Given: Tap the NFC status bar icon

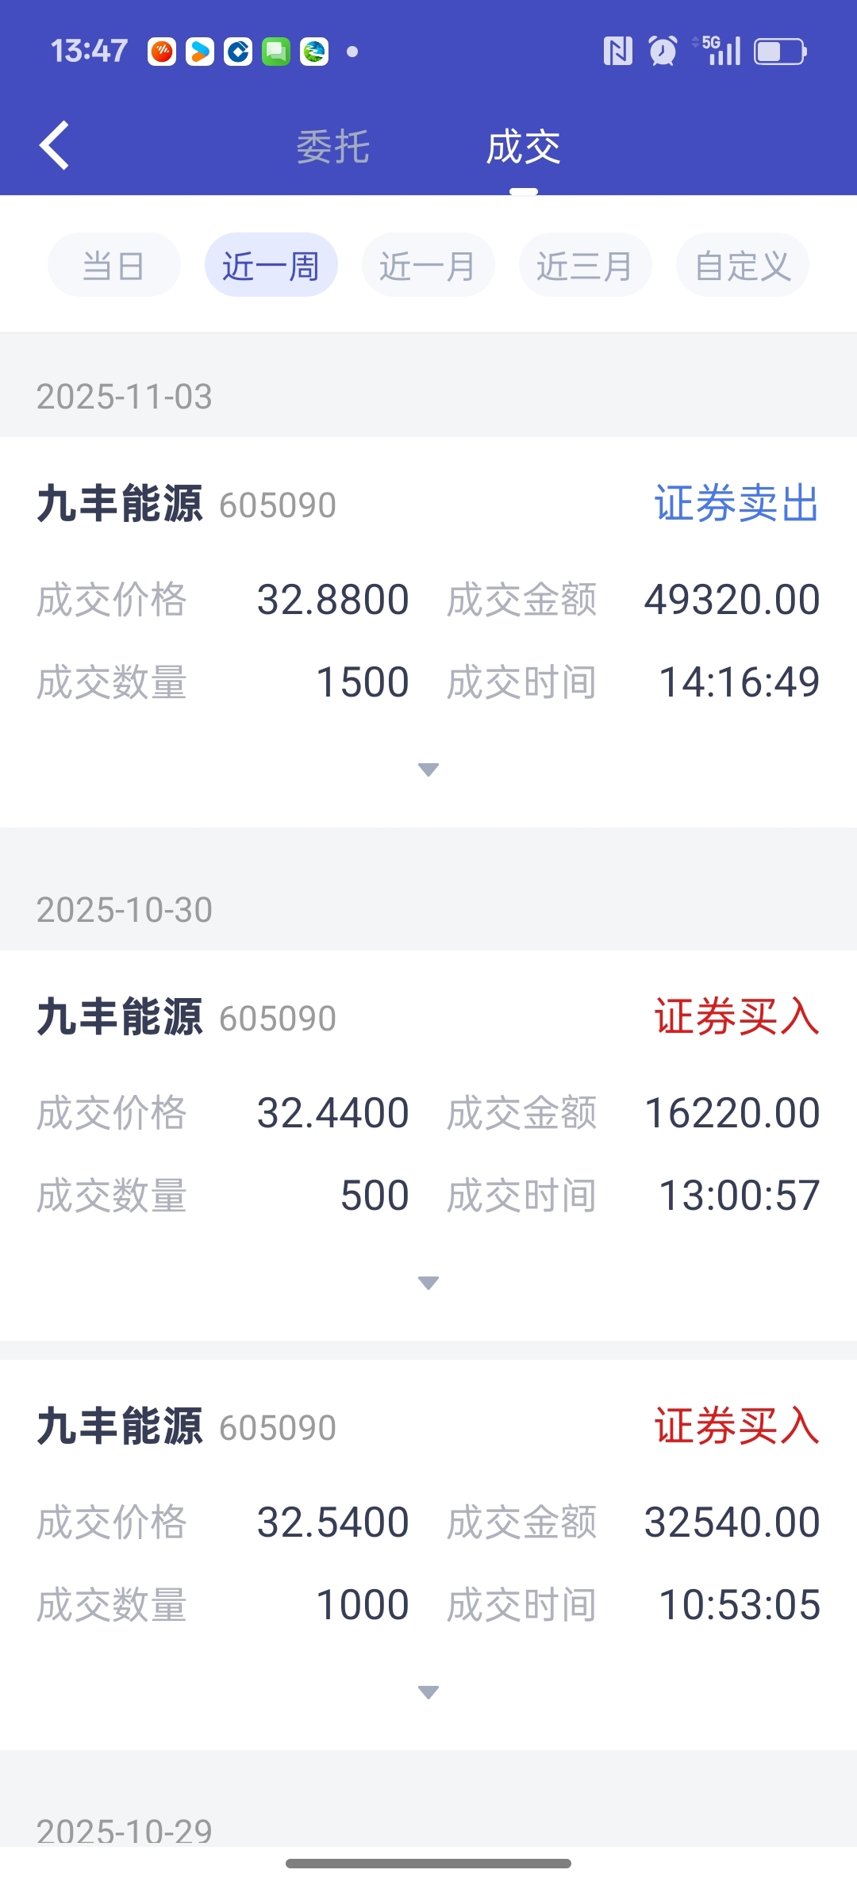Looking at the screenshot, I should (617, 52).
